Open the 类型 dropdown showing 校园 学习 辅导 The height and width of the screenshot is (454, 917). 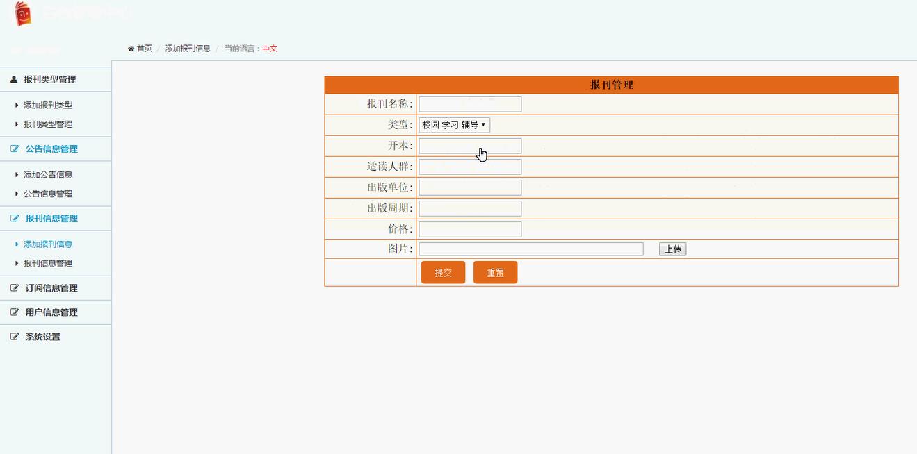454,125
